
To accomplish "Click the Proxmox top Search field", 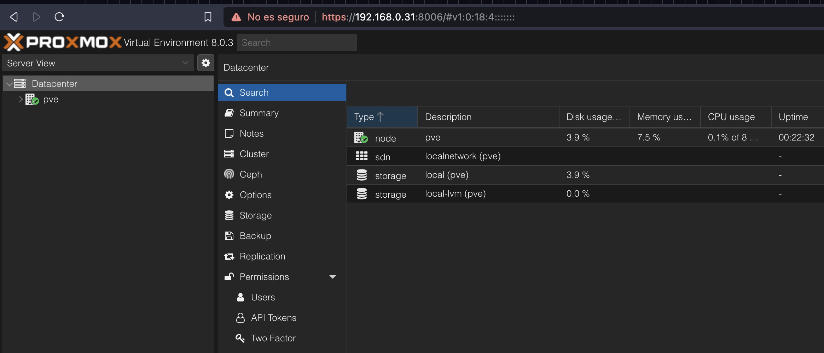I will [x=297, y=42].
